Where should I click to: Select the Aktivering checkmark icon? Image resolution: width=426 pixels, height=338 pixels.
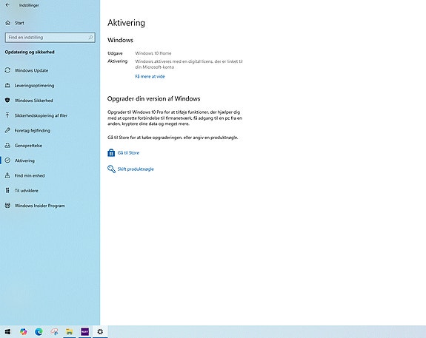pyautogui.click(x=7, y=160)
